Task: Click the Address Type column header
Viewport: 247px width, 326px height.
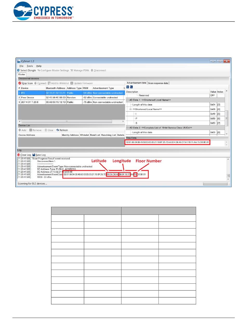Action: (74, 88)
